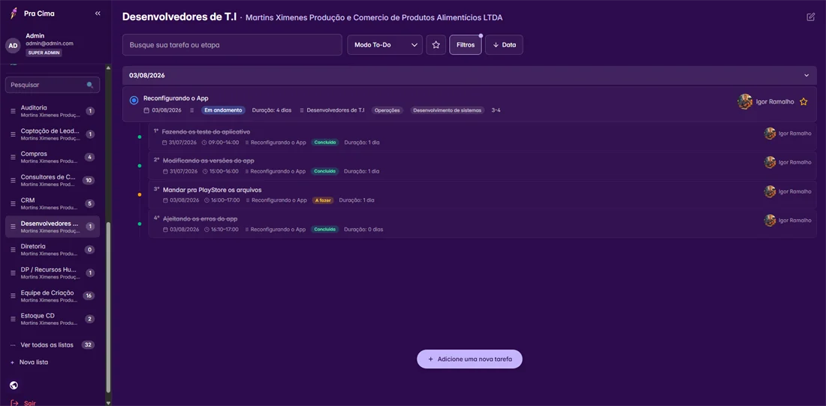This screenshot has width=826, height=406.
Task: Toggle the Reconfigurando o App status circle
Action: click(134, 100)
